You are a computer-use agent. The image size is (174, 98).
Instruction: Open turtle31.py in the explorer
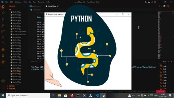tap(17, 12)
